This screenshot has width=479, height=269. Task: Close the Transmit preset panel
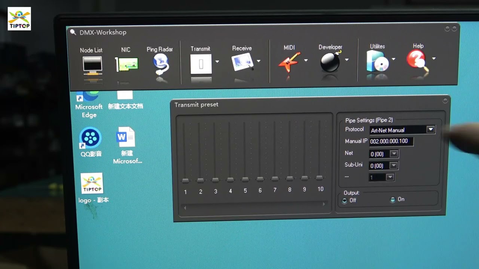pyautogui.click(x=445, y=101)
